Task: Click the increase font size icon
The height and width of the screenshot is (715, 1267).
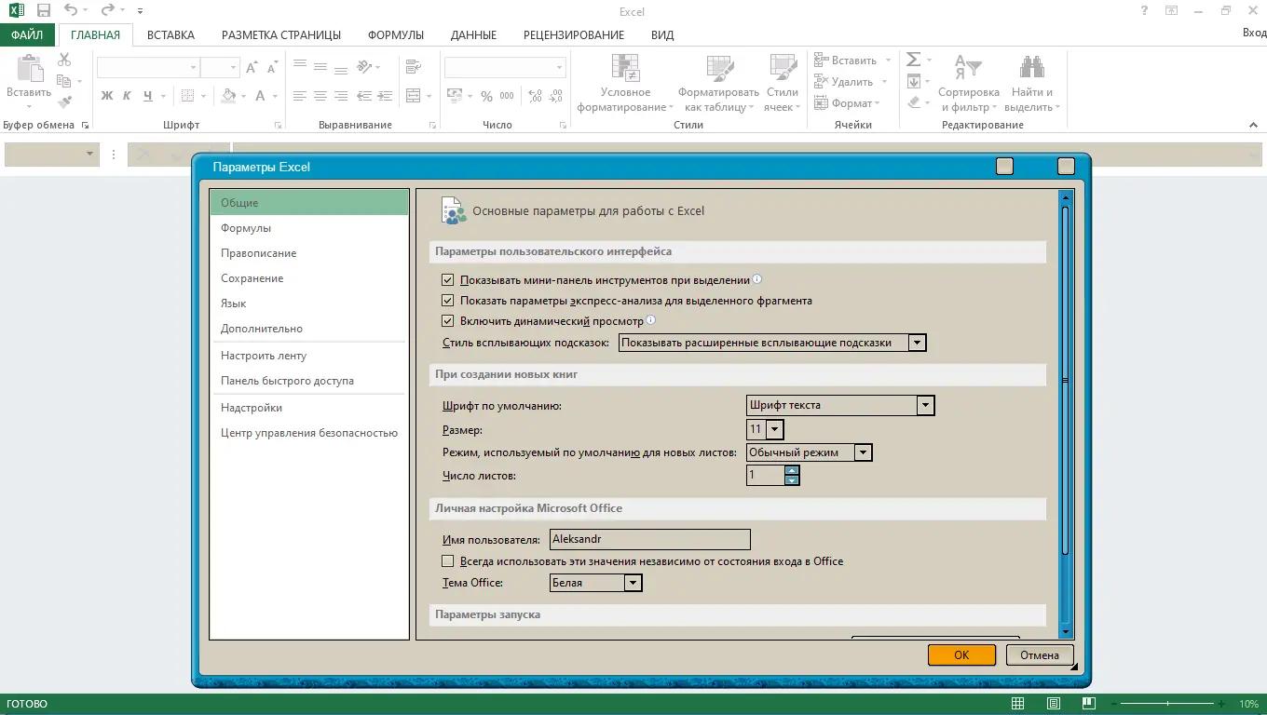Action: 252,68
